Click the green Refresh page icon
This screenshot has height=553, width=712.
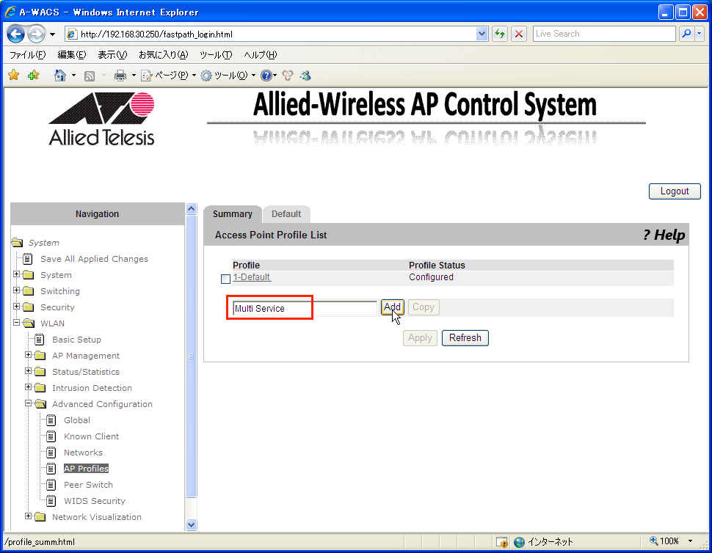click(500, 34)
